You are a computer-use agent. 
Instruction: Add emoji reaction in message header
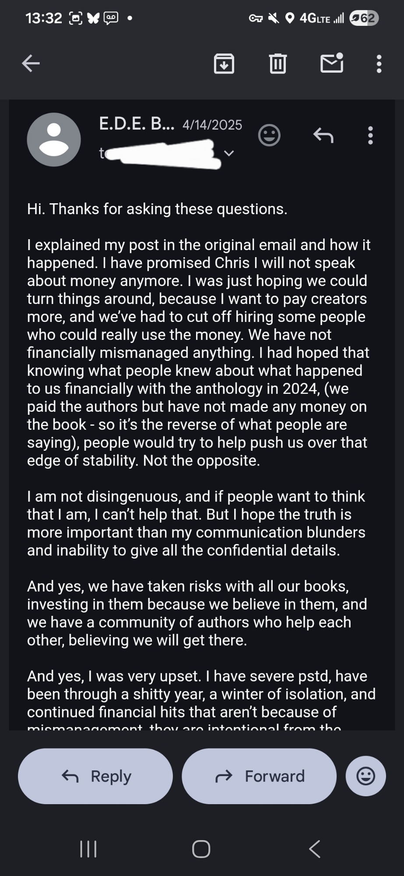(x=269, y=135)
